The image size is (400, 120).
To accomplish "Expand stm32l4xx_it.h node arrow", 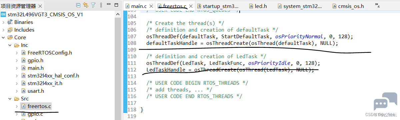I will [x=17, y=83].
